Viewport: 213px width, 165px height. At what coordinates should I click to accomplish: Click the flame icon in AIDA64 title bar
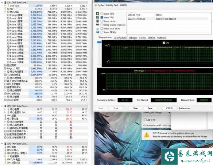(x=96, y=5)
